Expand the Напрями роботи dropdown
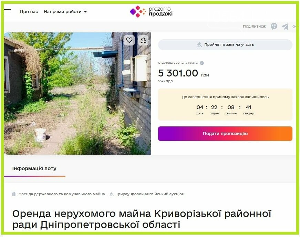 tap(65, 12)
